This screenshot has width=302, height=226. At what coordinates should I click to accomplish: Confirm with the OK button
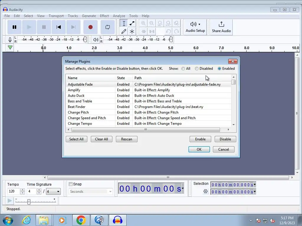pos(199,149)
